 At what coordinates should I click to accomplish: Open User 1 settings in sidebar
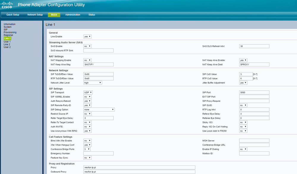pyautogui.click(x=7, y=42)
